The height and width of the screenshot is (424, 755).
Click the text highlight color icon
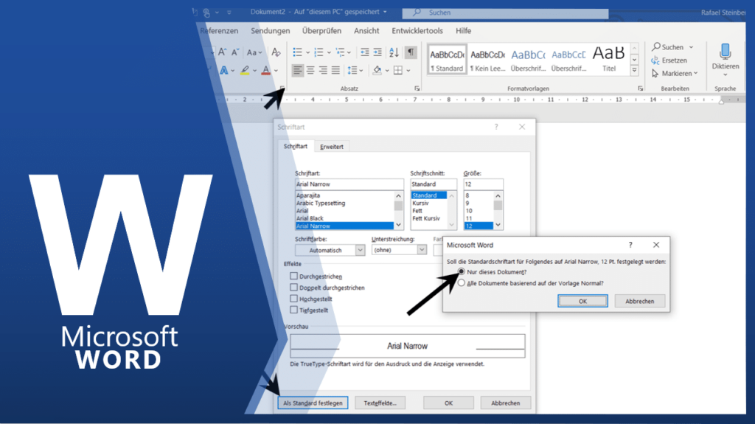point(245,71)
